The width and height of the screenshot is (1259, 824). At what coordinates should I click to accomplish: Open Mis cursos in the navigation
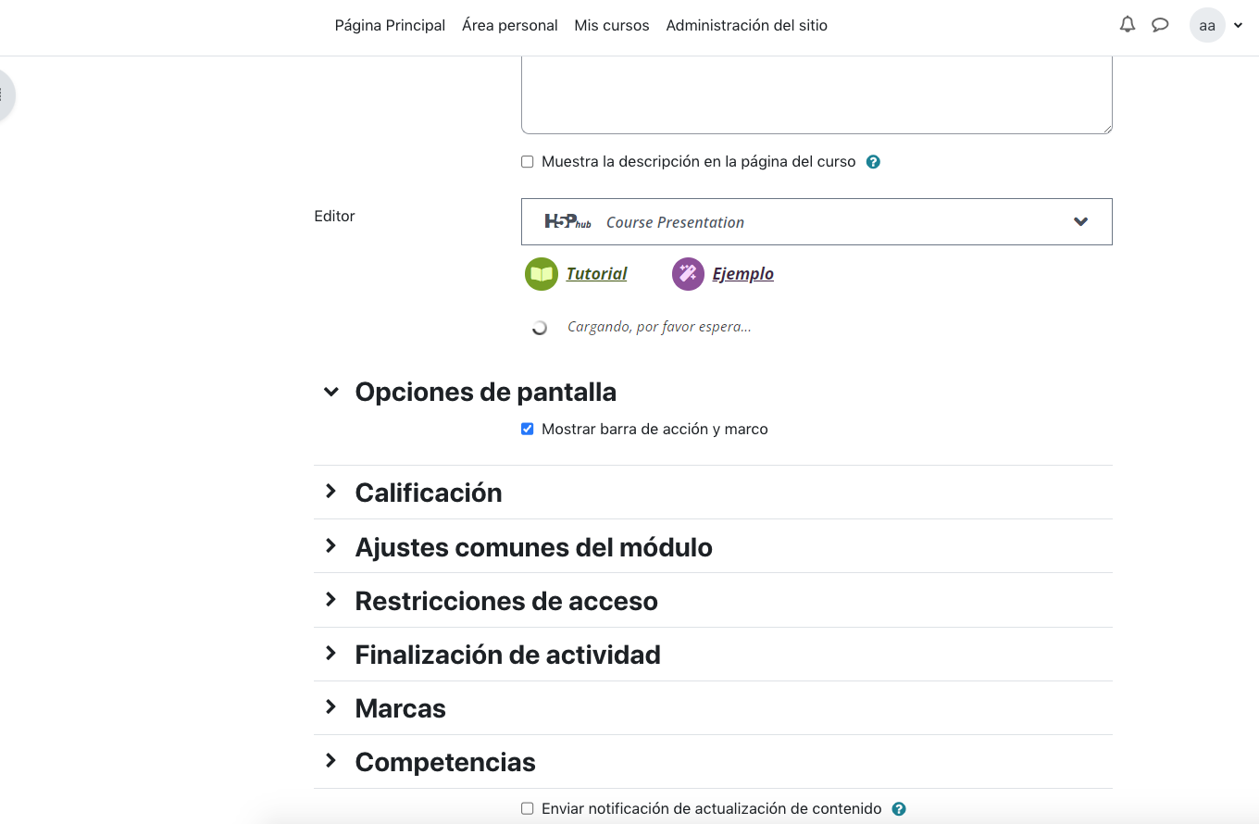(611, 26)
